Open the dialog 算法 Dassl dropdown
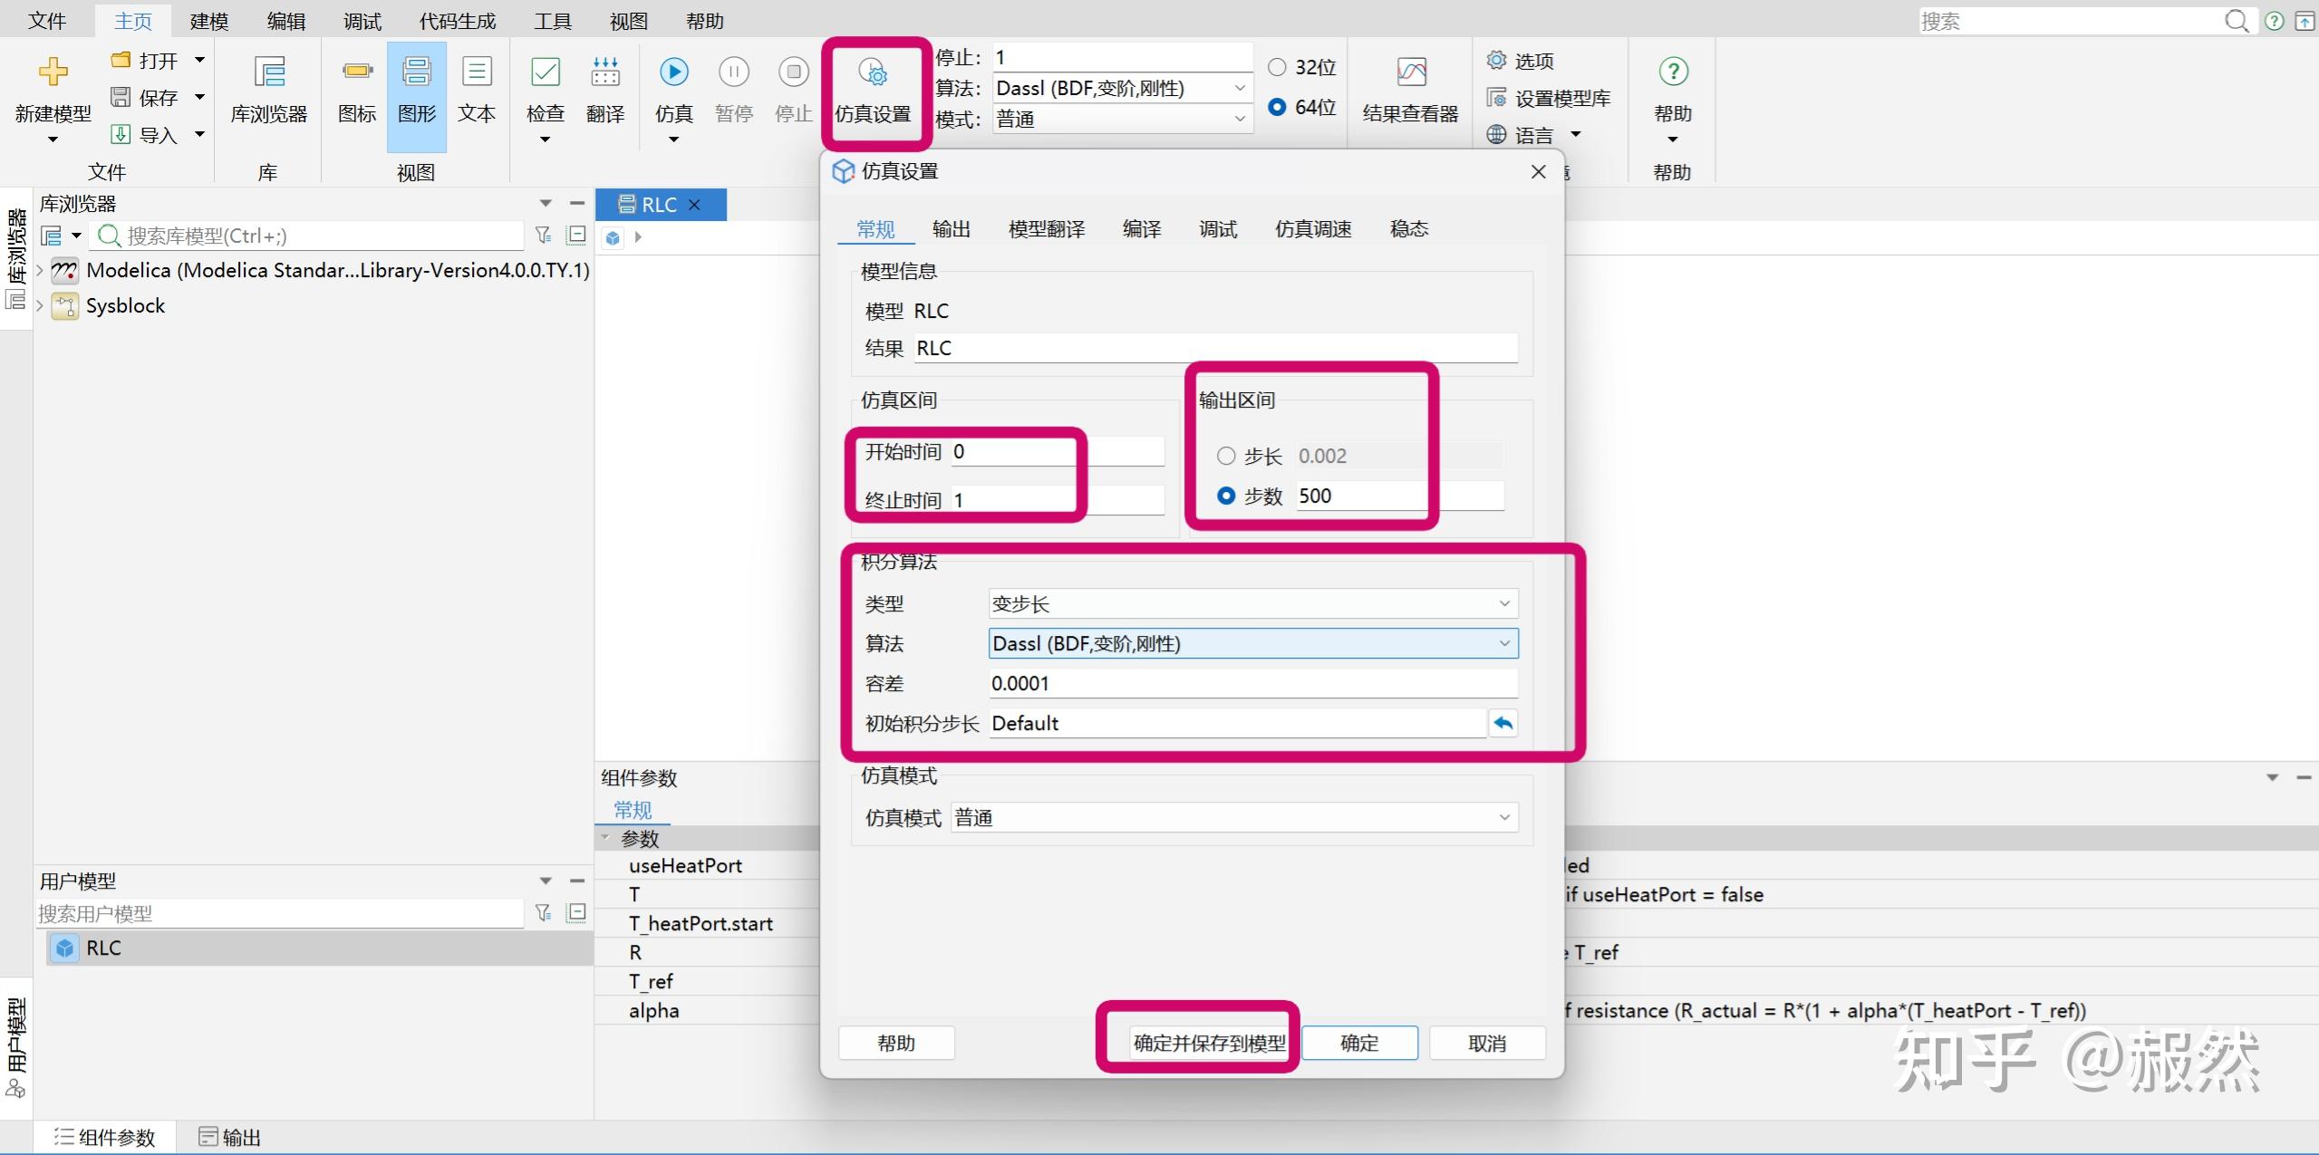 coord(1253,643)
